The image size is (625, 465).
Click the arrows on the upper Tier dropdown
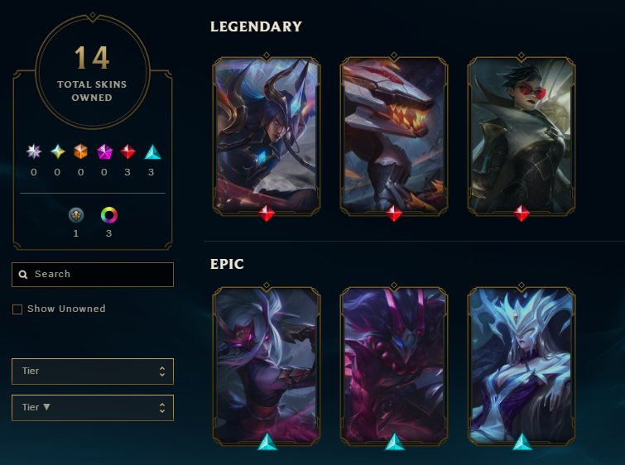(x=161, y=372)
